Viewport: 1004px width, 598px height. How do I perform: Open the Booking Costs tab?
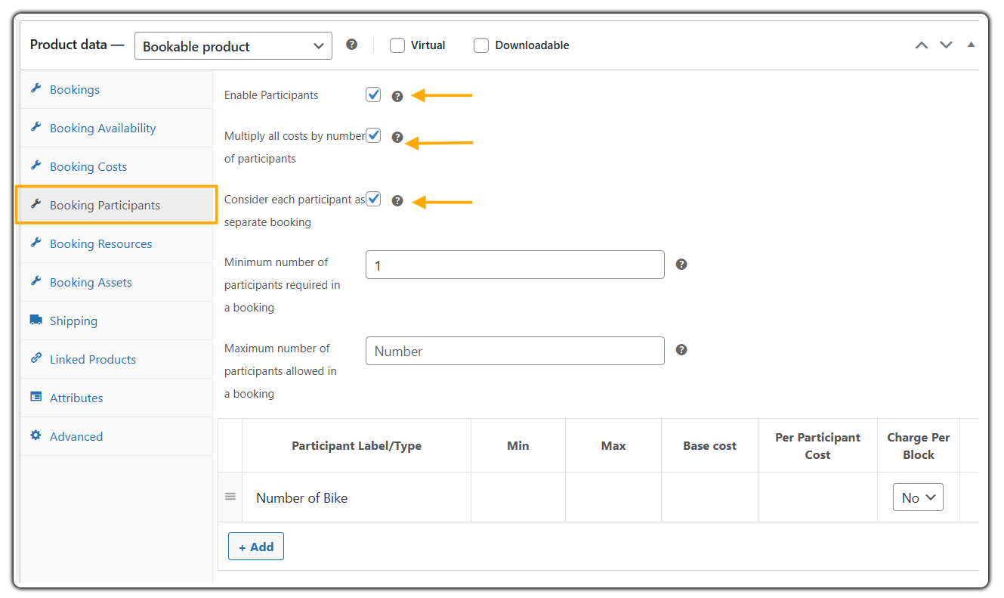pos(116,166)
